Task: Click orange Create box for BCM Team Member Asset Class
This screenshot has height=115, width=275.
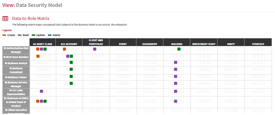Action: tap(38, 56)
